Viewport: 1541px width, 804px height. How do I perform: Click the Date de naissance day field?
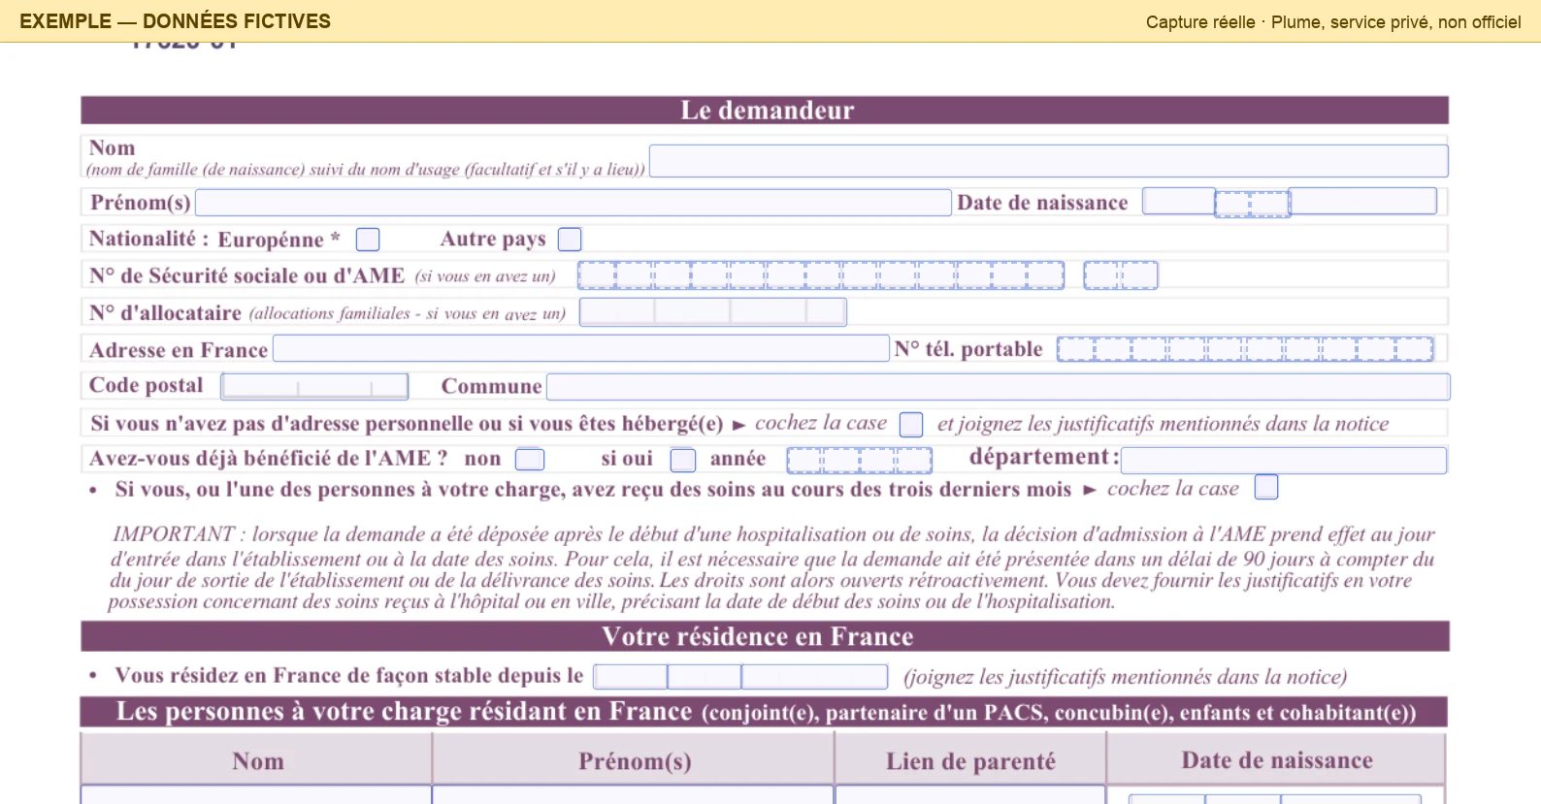point(1179,201)
